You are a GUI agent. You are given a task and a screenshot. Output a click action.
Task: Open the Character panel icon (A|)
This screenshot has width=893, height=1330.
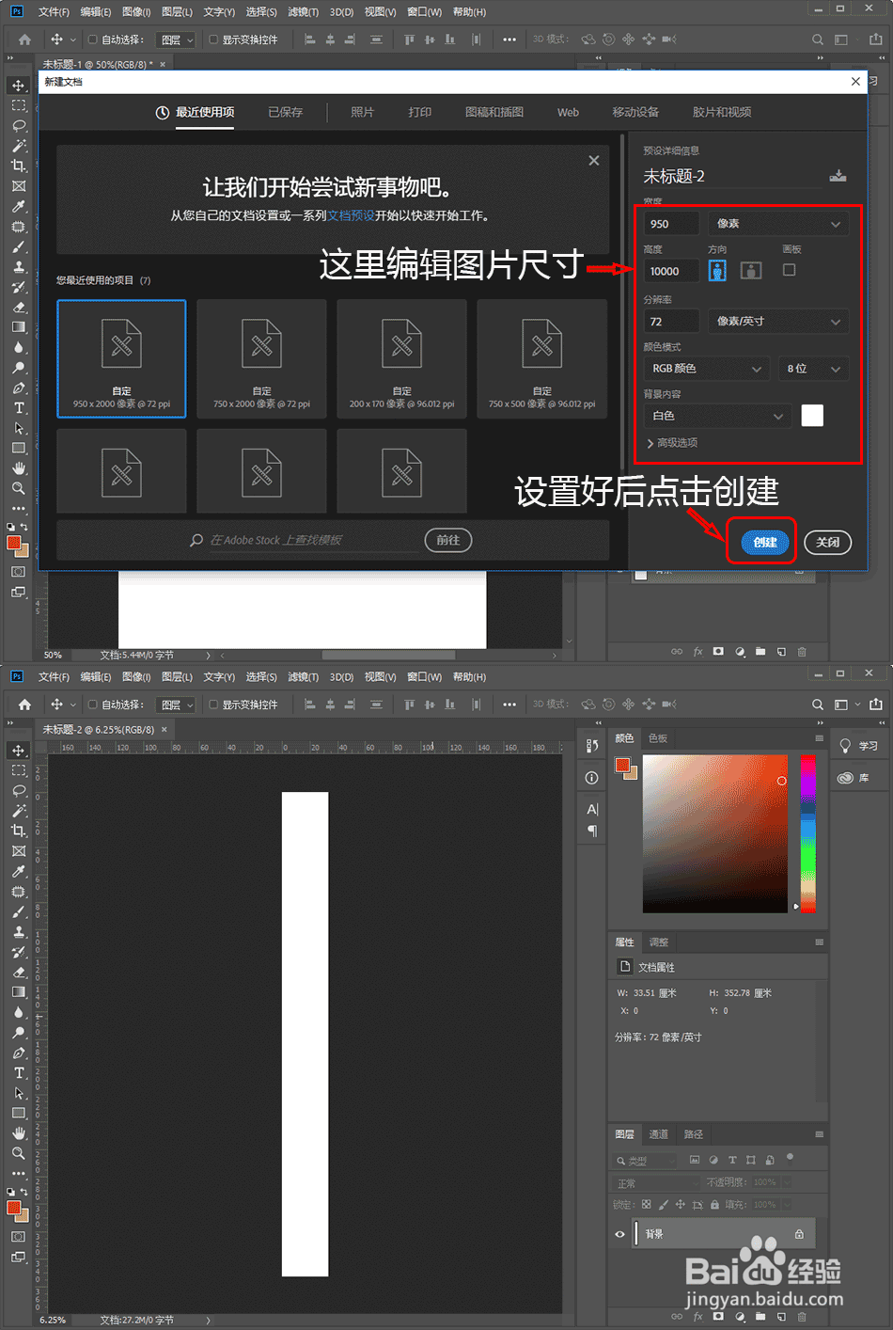coord(592,809)
